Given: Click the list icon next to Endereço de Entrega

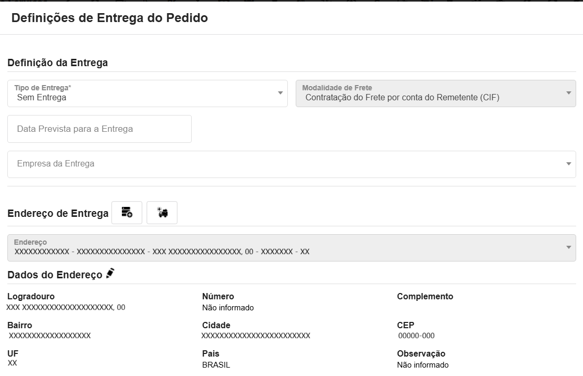Looking at the screenshot, I should [x=127, y=212].
